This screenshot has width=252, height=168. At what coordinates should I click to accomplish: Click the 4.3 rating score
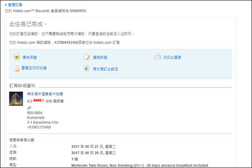[x=29, y=101]
